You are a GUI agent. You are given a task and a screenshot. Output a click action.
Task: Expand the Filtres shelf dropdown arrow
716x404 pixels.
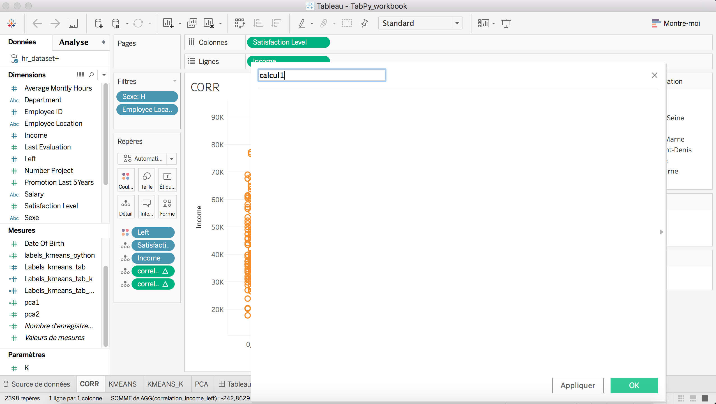coord(175,81)
